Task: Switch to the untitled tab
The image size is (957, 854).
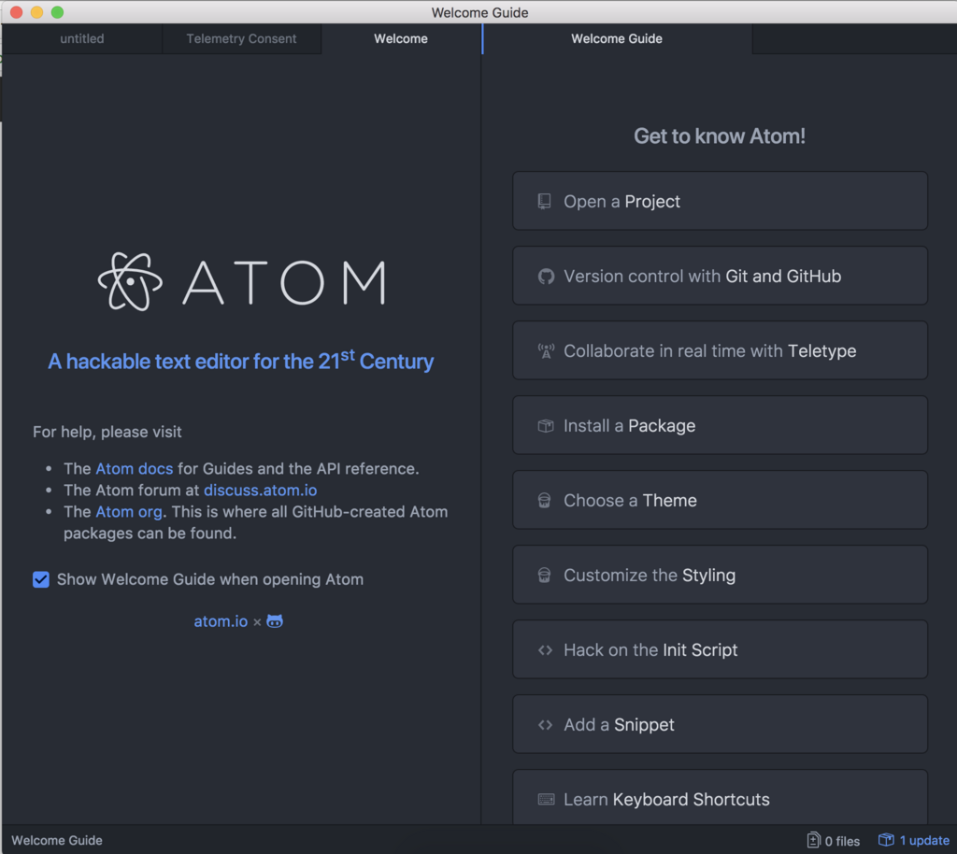Action: pyautogui.click(x=82, y=39)
